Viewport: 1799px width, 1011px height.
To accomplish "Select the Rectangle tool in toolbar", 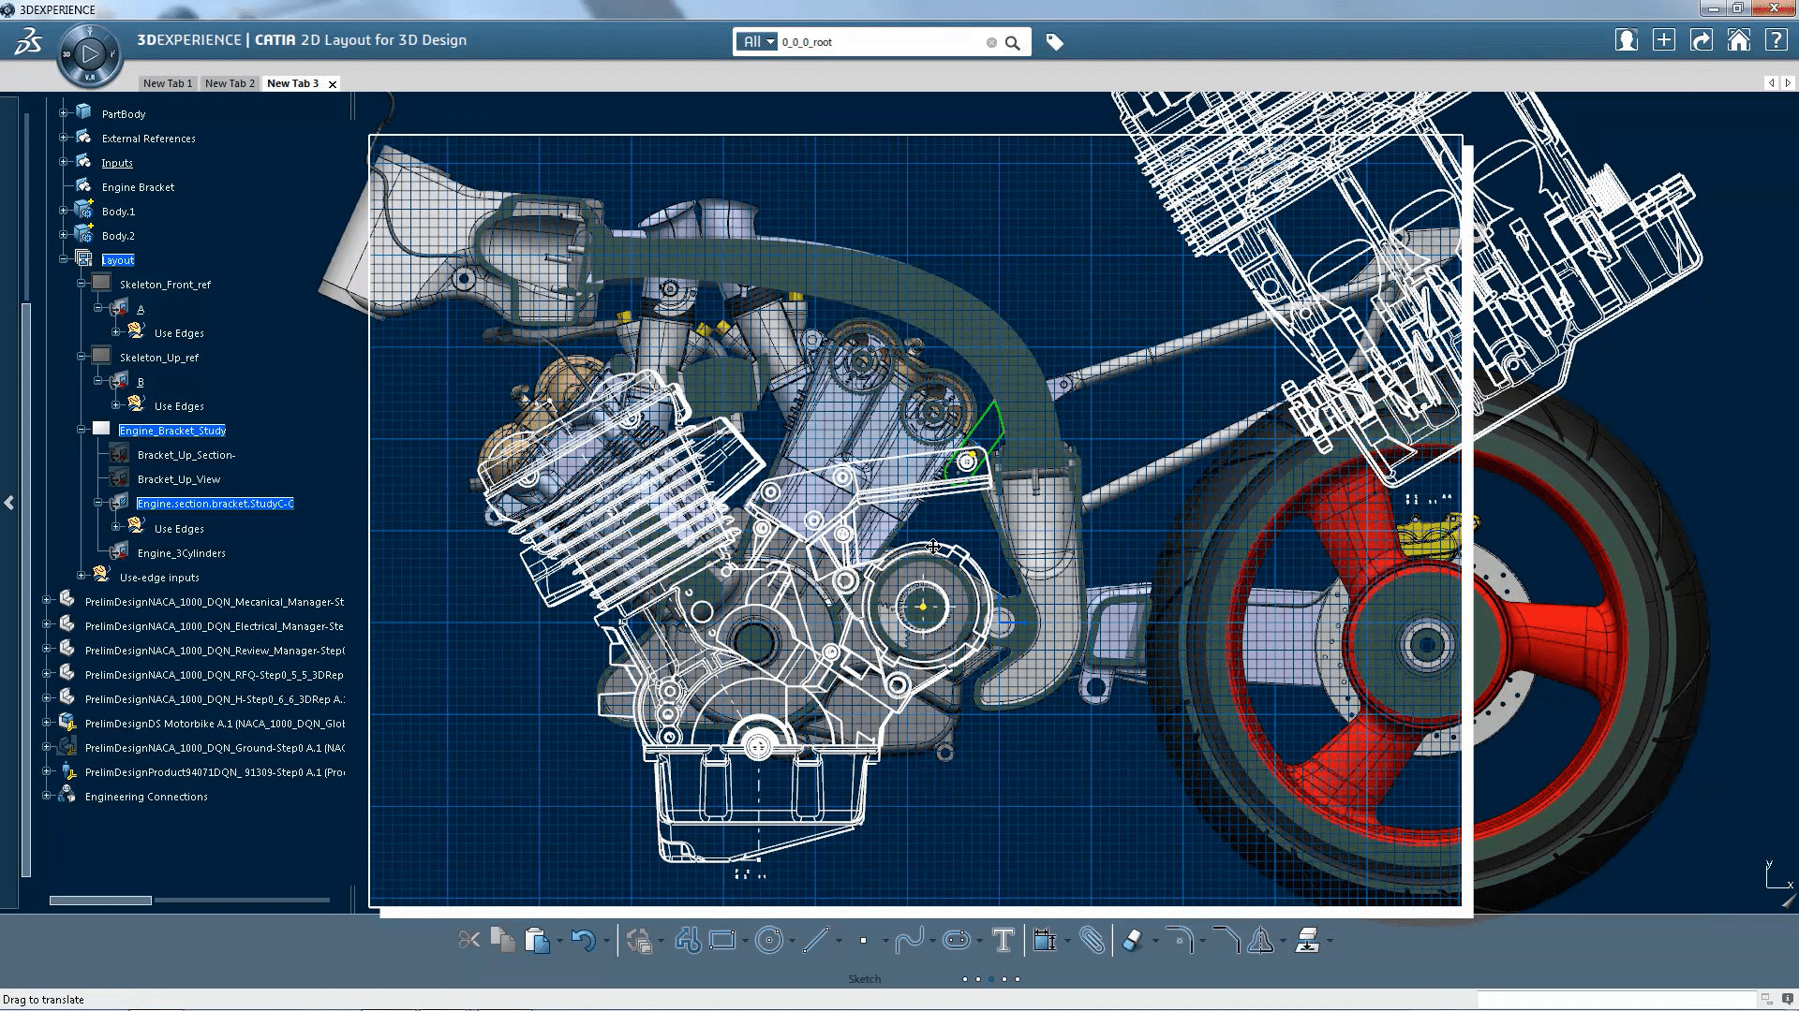I will 722,941.
